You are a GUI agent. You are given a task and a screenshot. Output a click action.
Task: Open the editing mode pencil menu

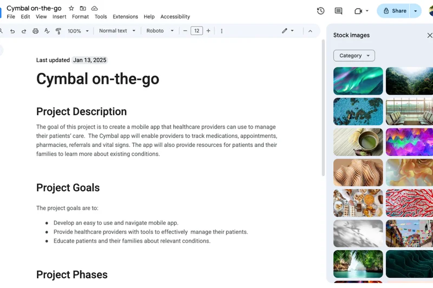point(287,31)
